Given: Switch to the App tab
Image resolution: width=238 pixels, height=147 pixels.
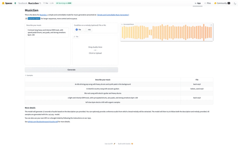Looking at the screenshot, I should click(198, 3).
